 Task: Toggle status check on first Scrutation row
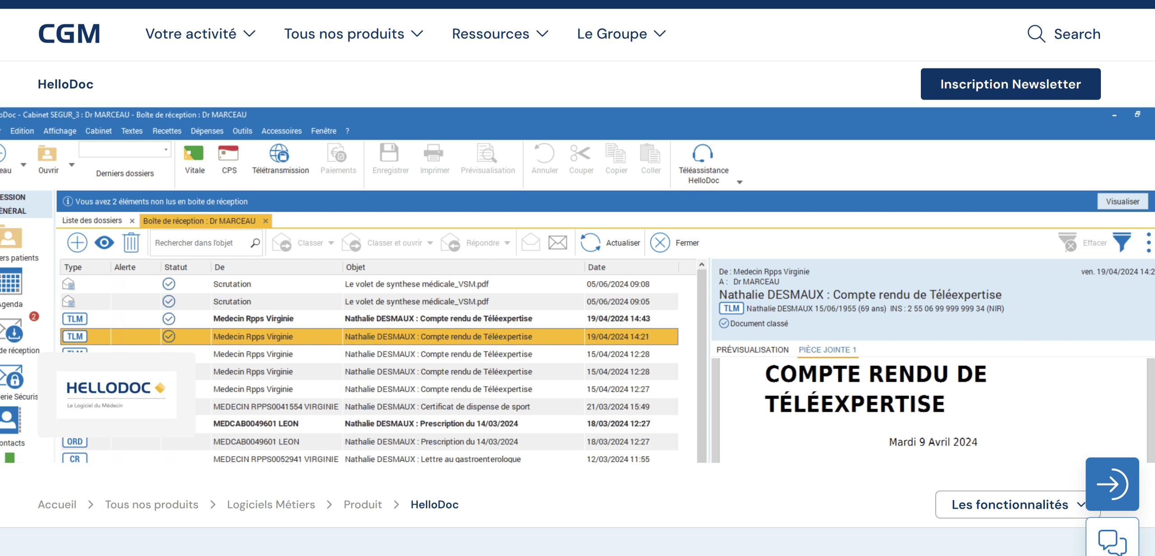coord(169,284)
